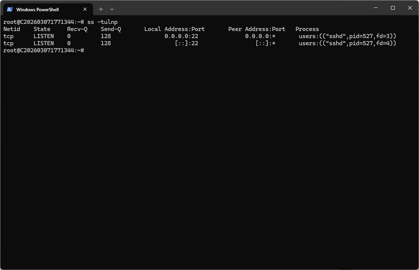
Task: Click the 'Process' column header
Action: [x=307, y=29]
